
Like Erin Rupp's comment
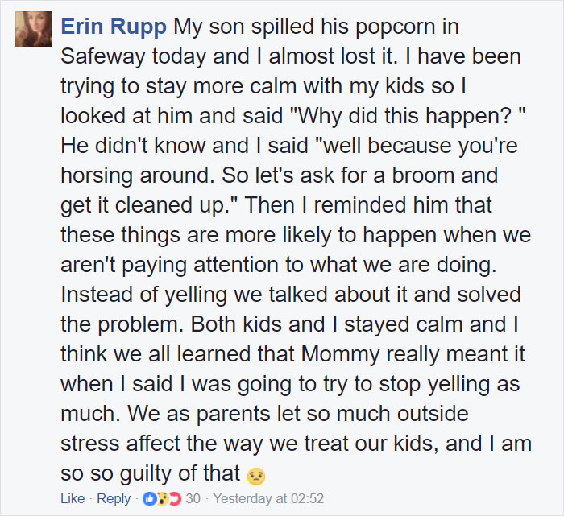[x=73, y=499]
